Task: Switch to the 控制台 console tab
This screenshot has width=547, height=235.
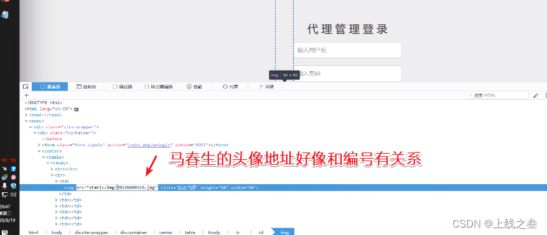Action: point(86,87)
